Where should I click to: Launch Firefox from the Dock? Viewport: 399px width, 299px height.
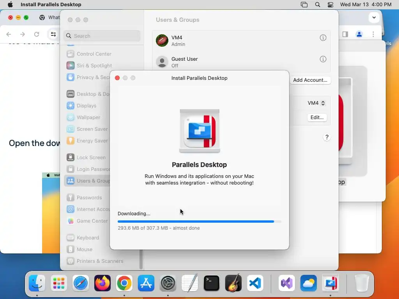102,283
